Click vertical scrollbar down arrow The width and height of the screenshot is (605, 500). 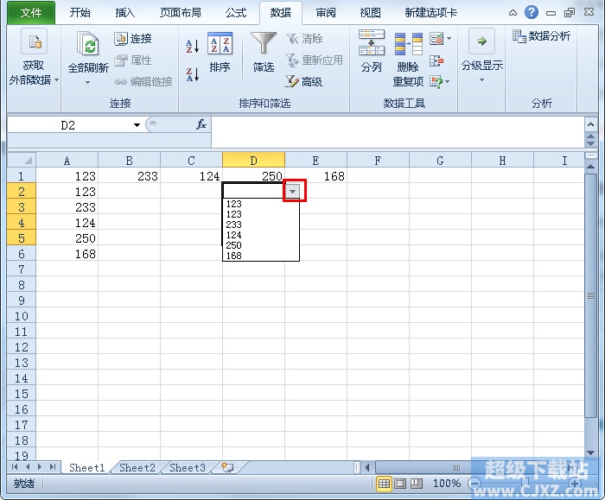coord(590,453)
